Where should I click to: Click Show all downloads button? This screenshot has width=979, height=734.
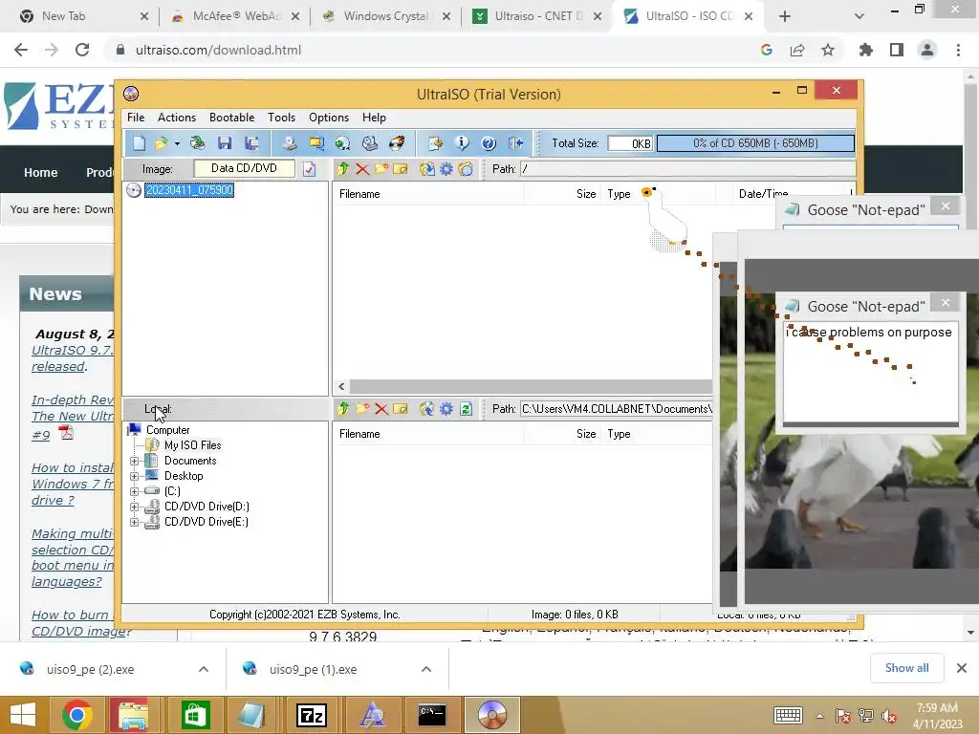(x=906, y=668)
